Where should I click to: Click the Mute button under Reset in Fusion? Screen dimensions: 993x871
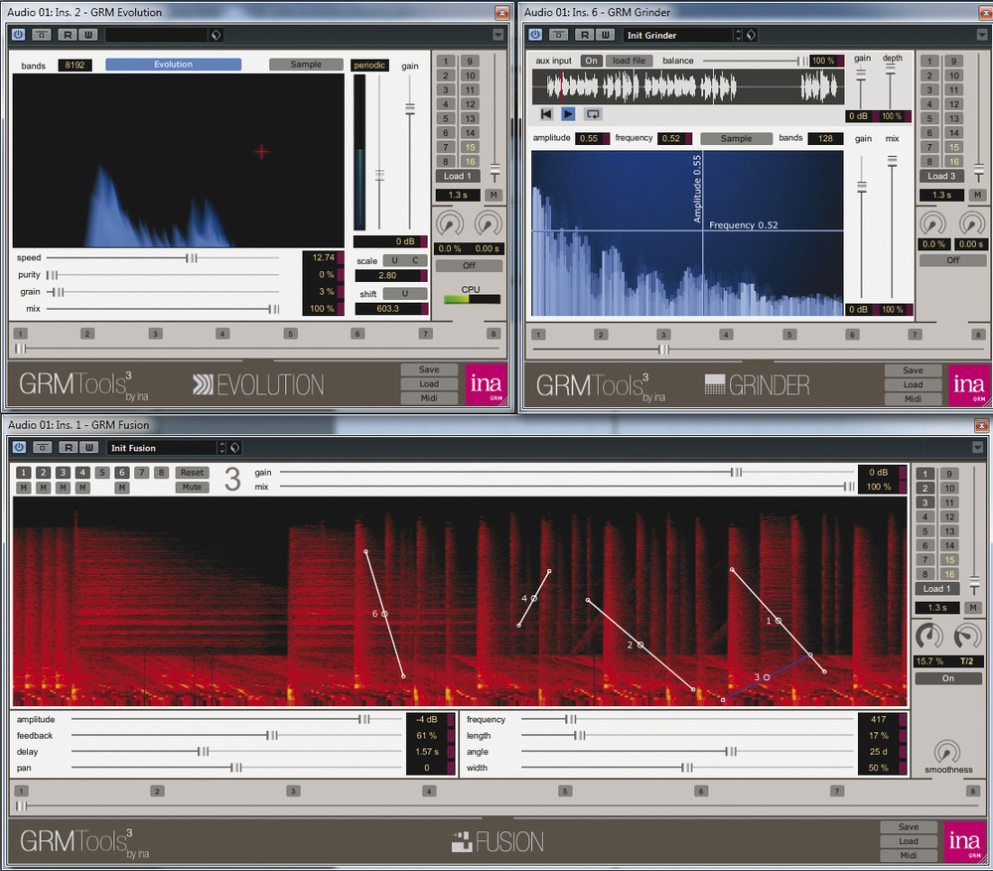click(192, 487)
